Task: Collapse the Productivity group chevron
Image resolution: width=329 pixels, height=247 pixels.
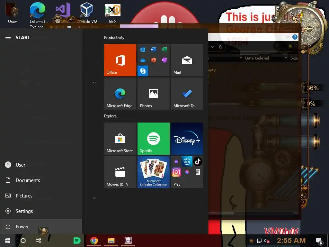Action: tap(94, 83)
